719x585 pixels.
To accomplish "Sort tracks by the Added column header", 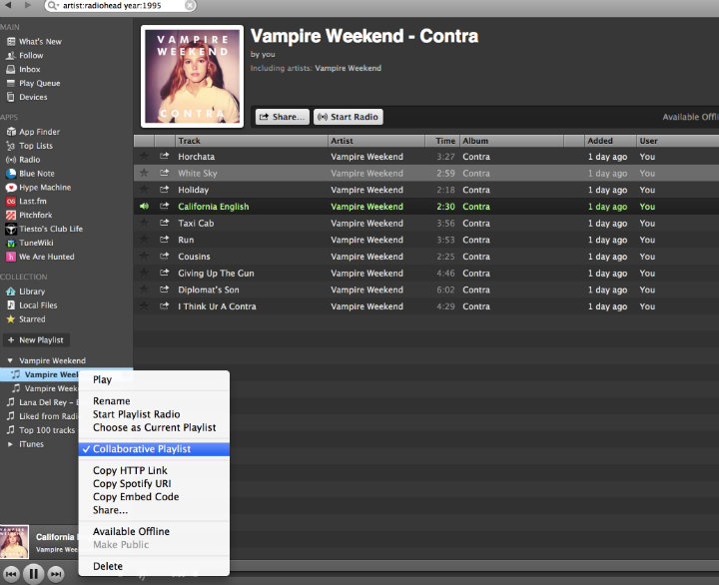I will (610, 141).
